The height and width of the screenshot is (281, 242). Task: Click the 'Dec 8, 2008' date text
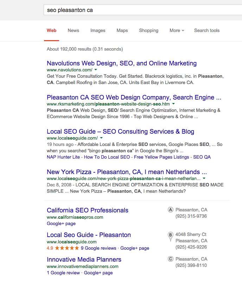click(59, 185)
